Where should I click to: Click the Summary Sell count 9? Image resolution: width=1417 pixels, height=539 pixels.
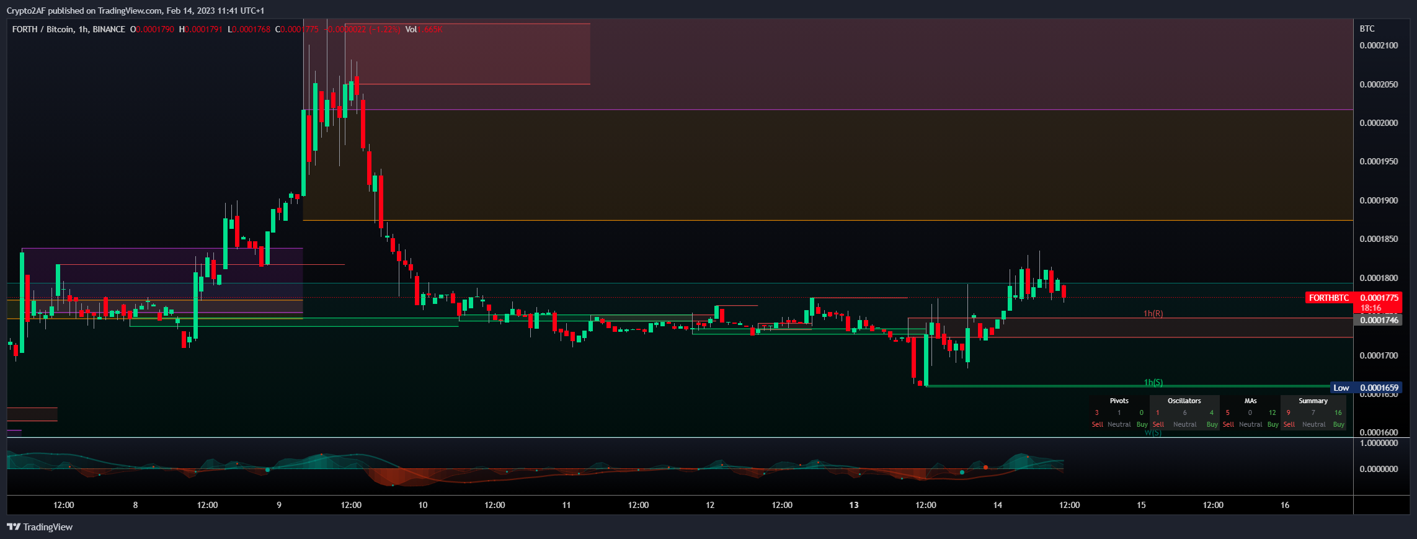(x=1289, y=412)
